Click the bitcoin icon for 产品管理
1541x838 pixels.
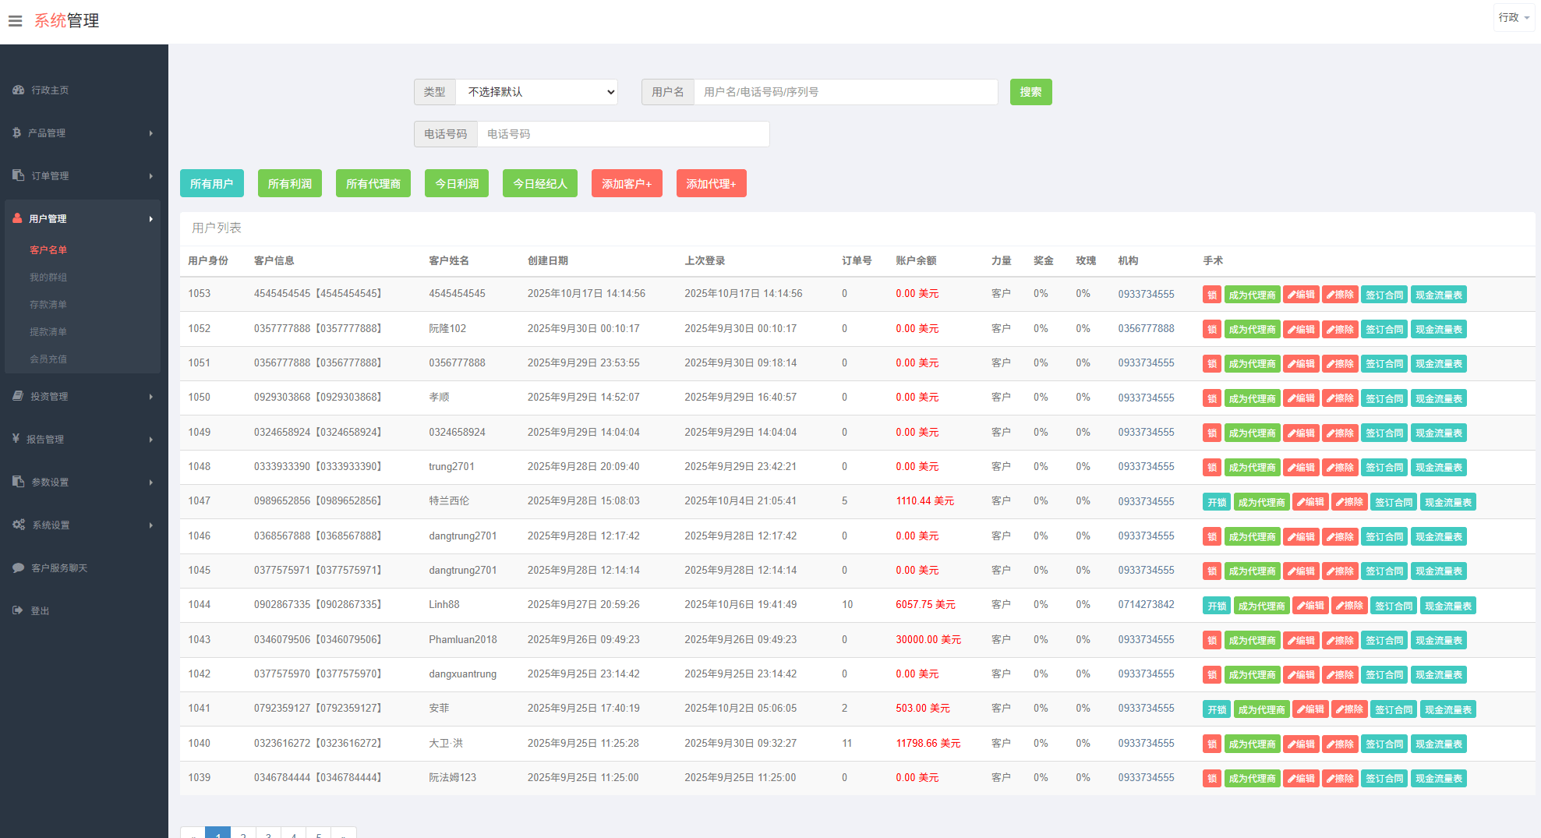[x=16, y=133]
